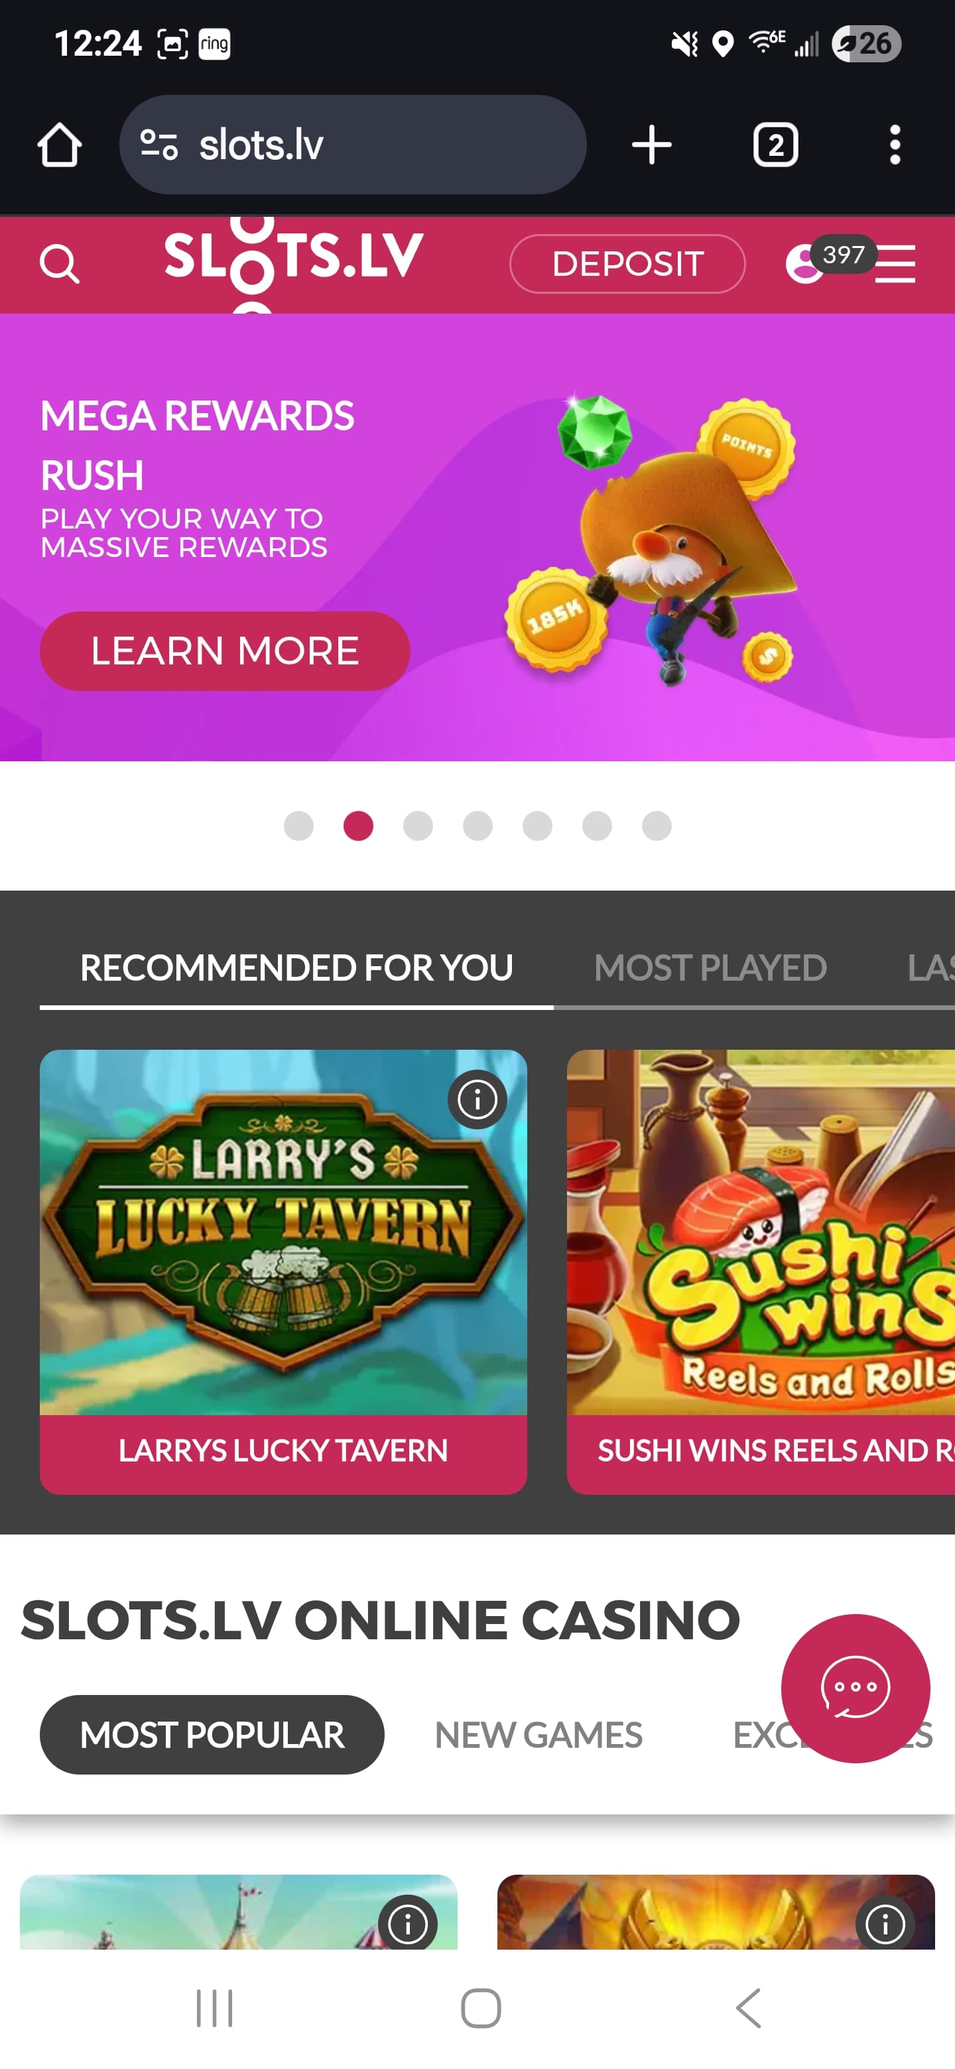This screenshot has width=955, height=2069.
Task: Tap the user profile avatar icon
Action: coord(804,264)
